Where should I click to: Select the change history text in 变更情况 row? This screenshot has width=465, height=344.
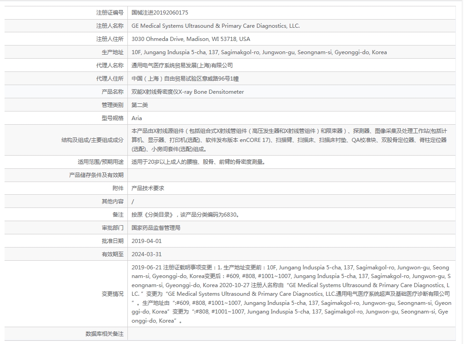click(292, 294)
